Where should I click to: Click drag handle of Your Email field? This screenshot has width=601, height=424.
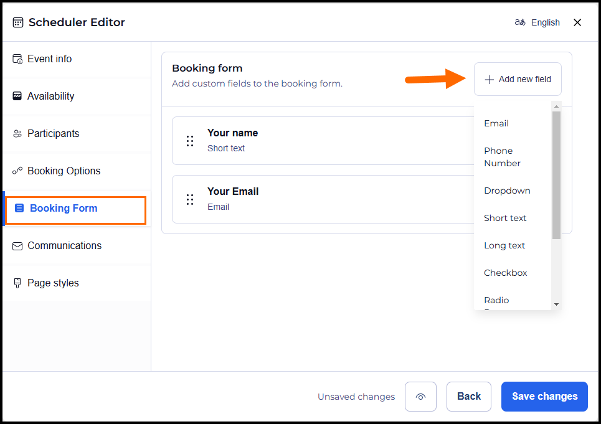[x=190, y=200]
